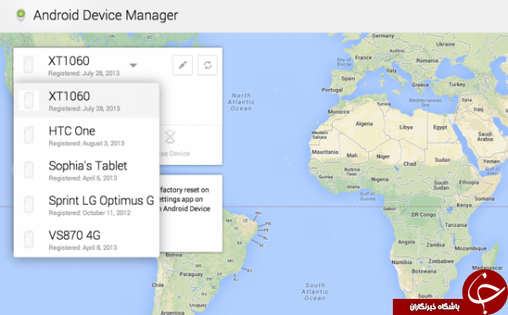Click the North Atlantic Ocean label
The image size is (508, 315).
pos(241,102)
